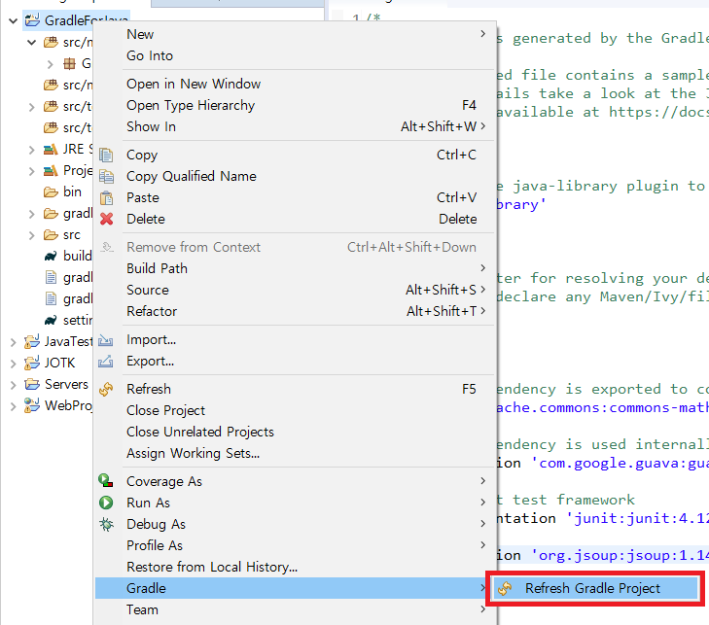709x625 pixels.
Task: Open the Profile As submenu
Action: point(296,545)
